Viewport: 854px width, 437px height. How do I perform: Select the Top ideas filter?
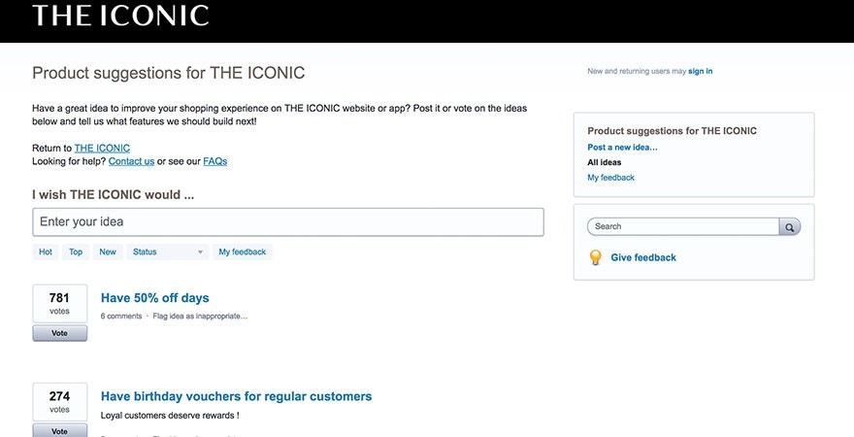pos(76,252)
